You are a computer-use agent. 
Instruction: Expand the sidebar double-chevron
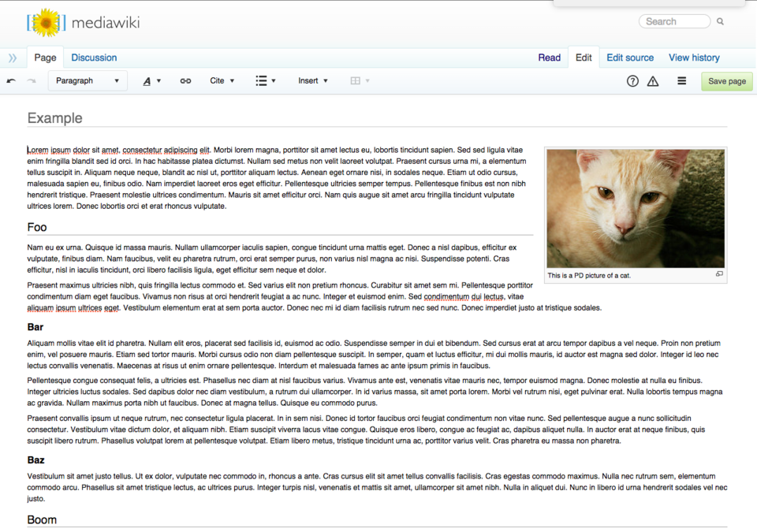pyautogui.click(x=13, y=58)
